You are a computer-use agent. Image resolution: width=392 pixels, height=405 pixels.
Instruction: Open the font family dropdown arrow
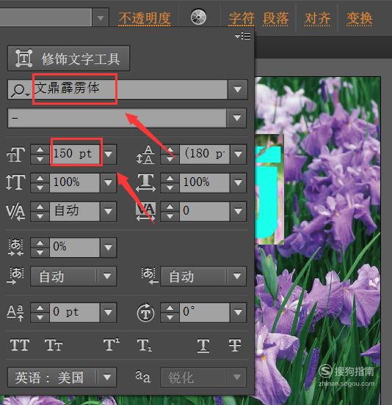[237, 89]
